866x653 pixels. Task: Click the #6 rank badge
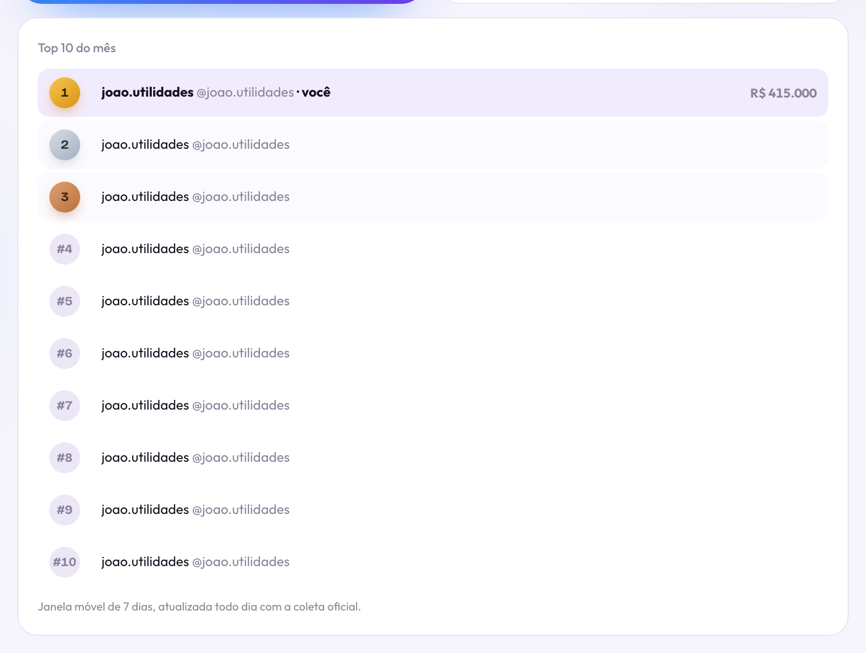tap(65, 354)
